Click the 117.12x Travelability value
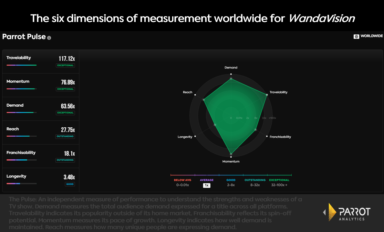The height and width of the screenshot is (232, 384). [67, 58]
